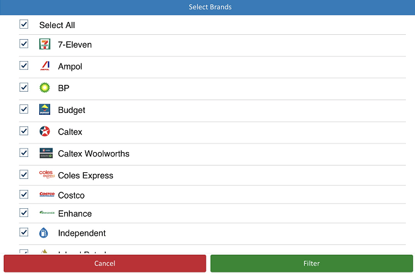This screenshot has height=273, width=415.
Task: Uncheck the Select All checkbox
Action: (x=24, y=24)
